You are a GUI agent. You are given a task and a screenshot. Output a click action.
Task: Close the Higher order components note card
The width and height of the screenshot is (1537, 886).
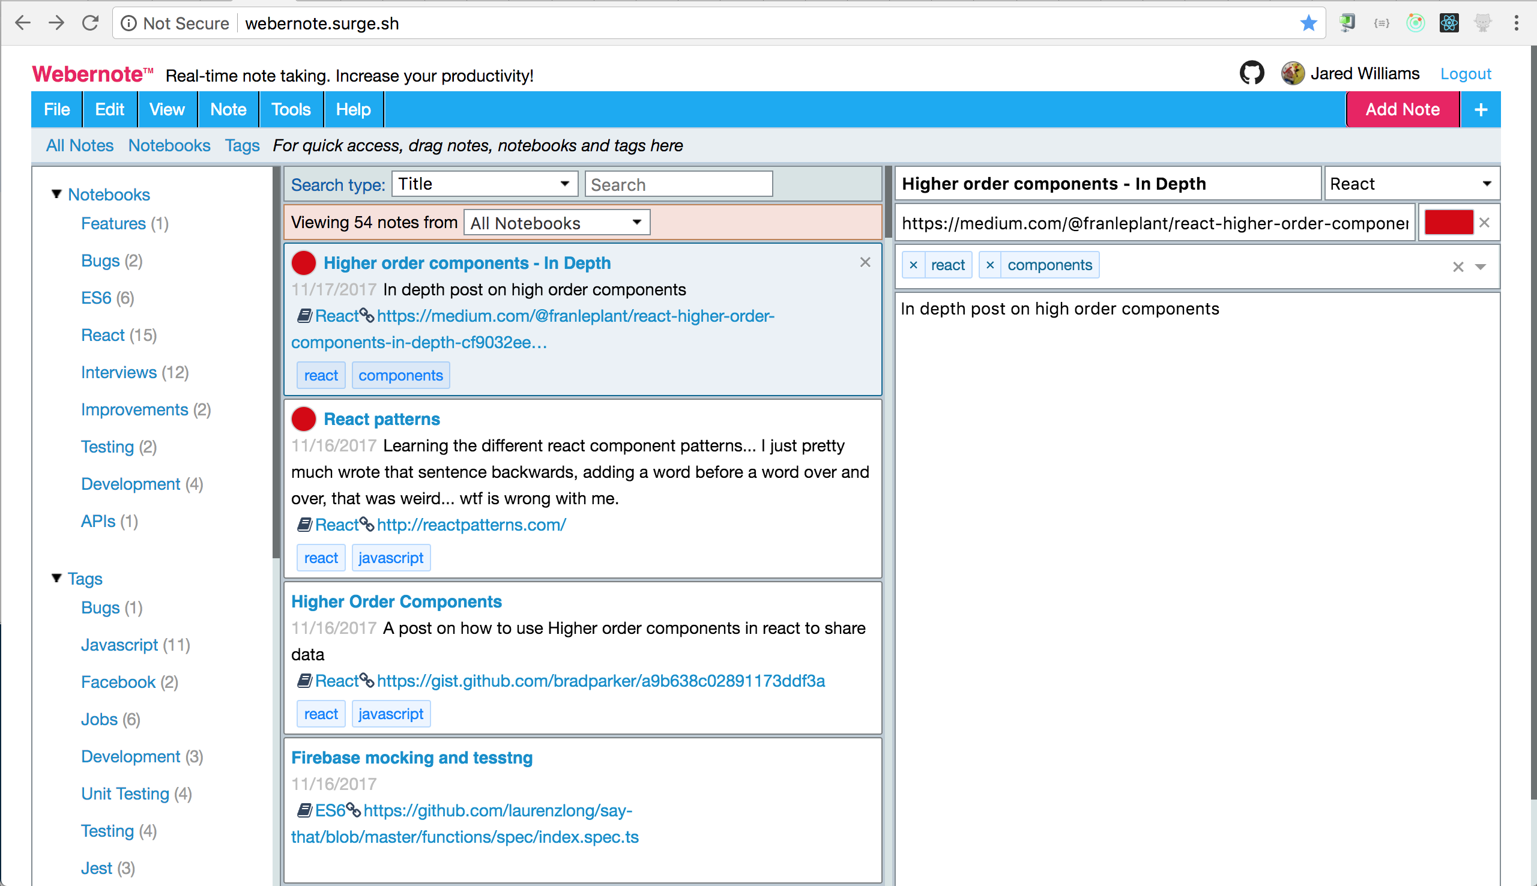pyautogui.click(x=865, y=262)
